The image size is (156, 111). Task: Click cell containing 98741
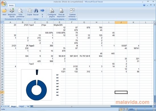[x=134, y=48]
